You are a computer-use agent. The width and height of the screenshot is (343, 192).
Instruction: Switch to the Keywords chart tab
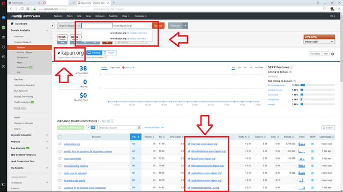pyautogui.click(x=115, y=68)
